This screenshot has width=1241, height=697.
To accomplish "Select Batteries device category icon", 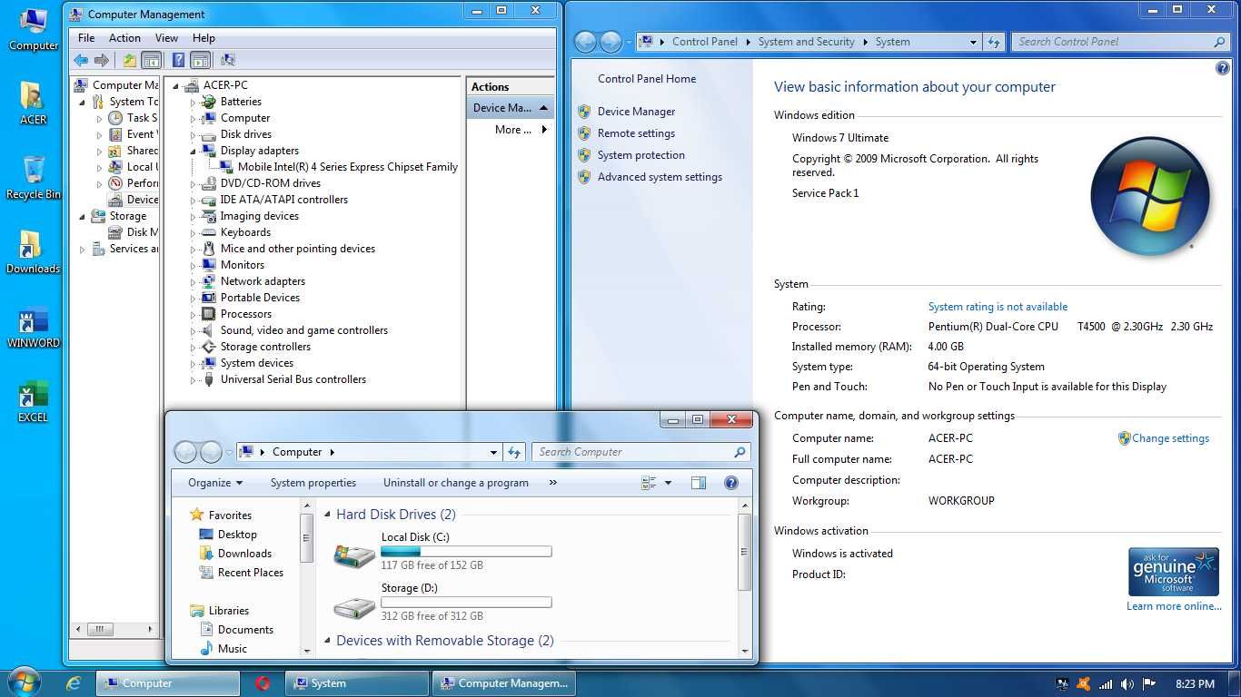I will pyautogui.click(x=209, y=102).
